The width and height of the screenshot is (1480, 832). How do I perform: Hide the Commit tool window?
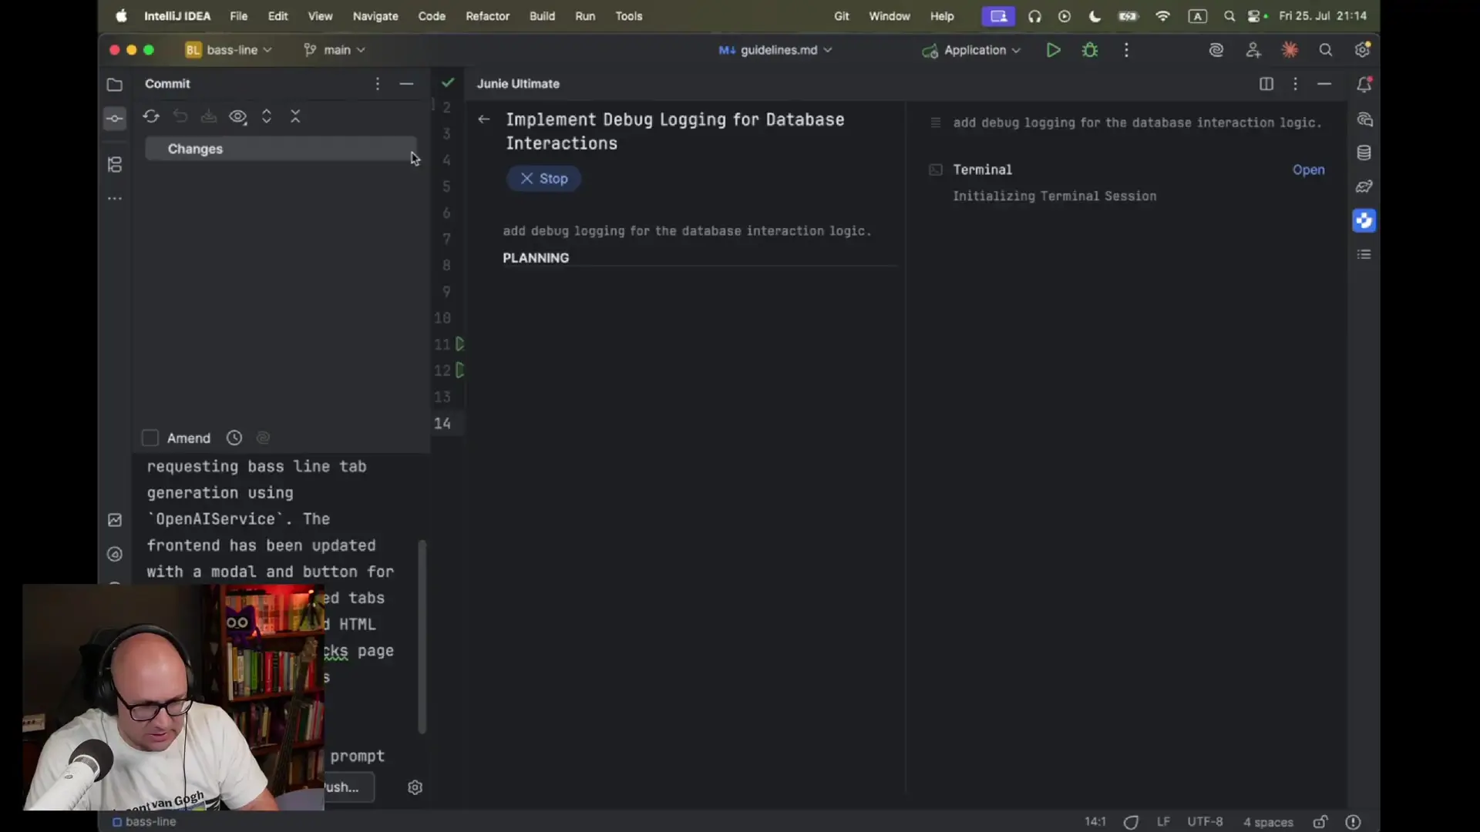[x=406, y=84]
